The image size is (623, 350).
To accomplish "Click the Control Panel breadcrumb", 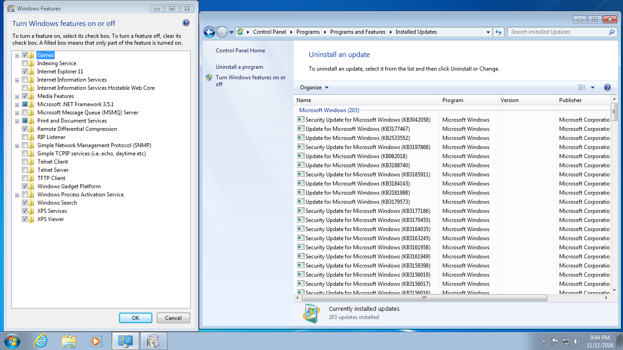I will (270, 32).
